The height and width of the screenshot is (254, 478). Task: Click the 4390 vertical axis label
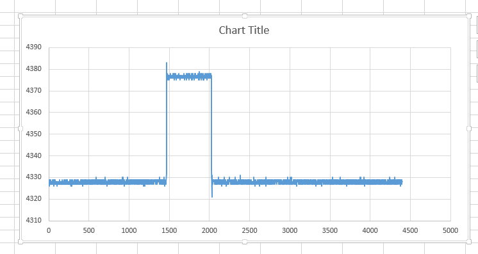tap(33, 47)
